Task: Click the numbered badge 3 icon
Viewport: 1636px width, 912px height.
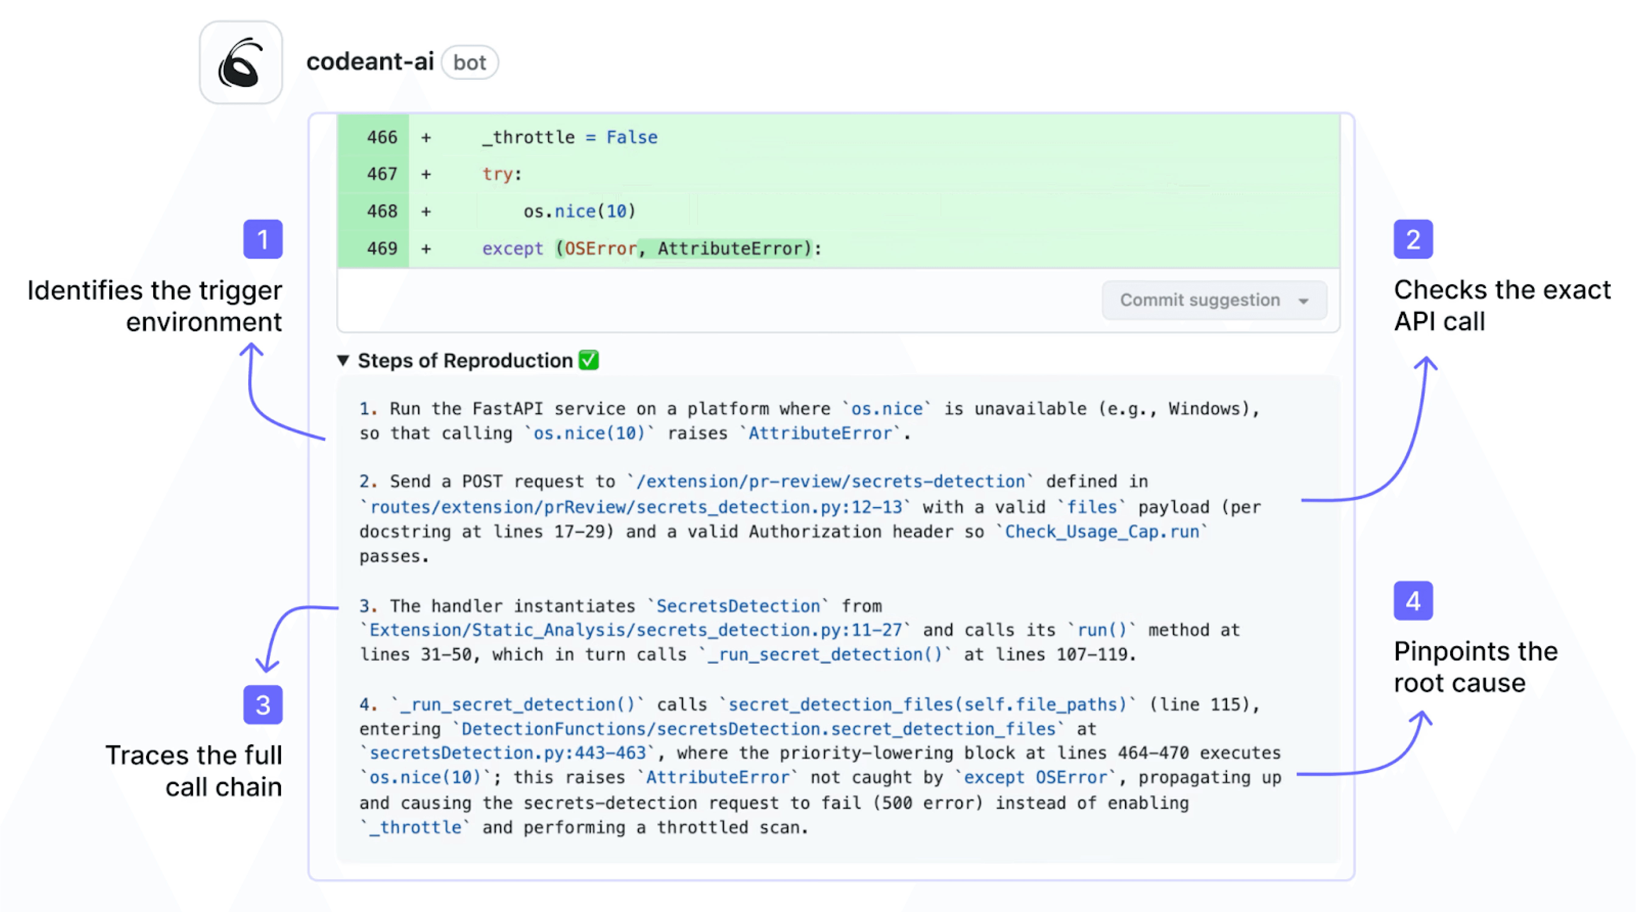Action: point(262,705)
